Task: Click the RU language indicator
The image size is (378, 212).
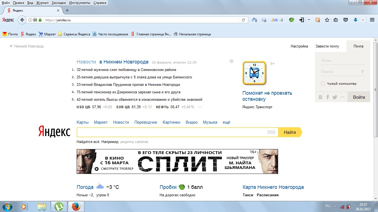Action: (328, 206)
